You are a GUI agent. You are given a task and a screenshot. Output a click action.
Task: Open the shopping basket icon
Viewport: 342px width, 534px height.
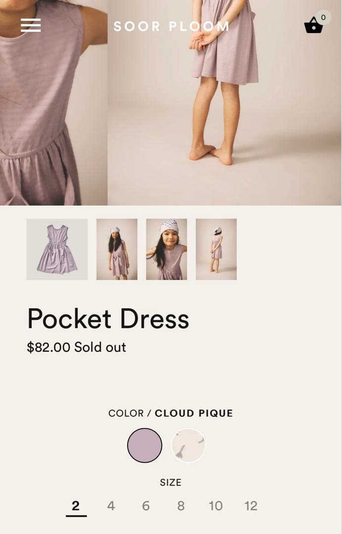[x=313, y=25]
